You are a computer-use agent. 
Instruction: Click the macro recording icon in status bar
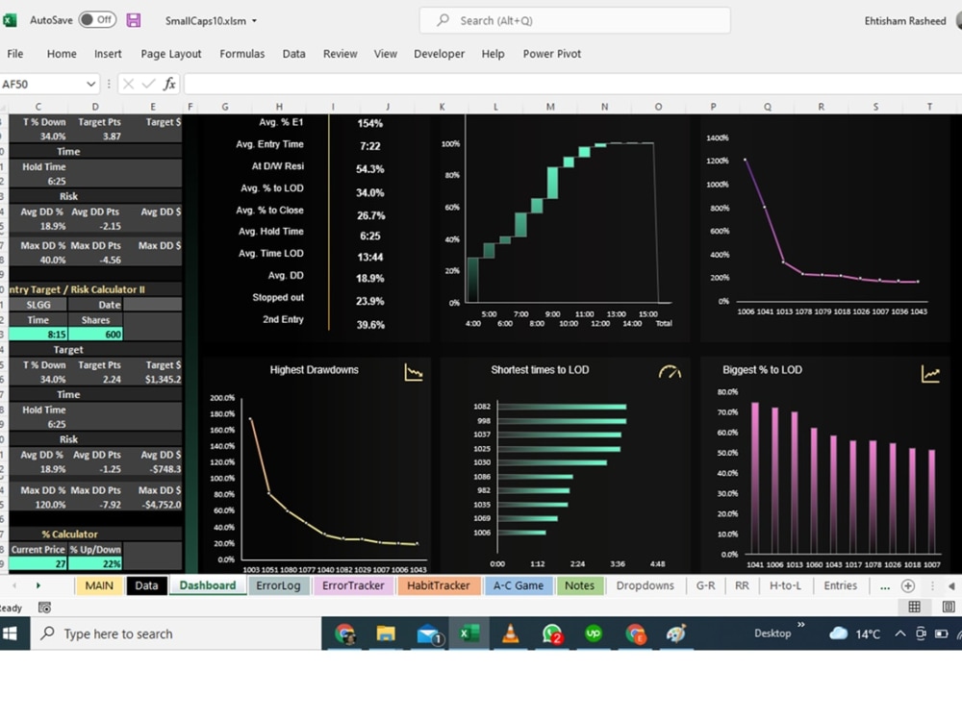coord(44,608)
